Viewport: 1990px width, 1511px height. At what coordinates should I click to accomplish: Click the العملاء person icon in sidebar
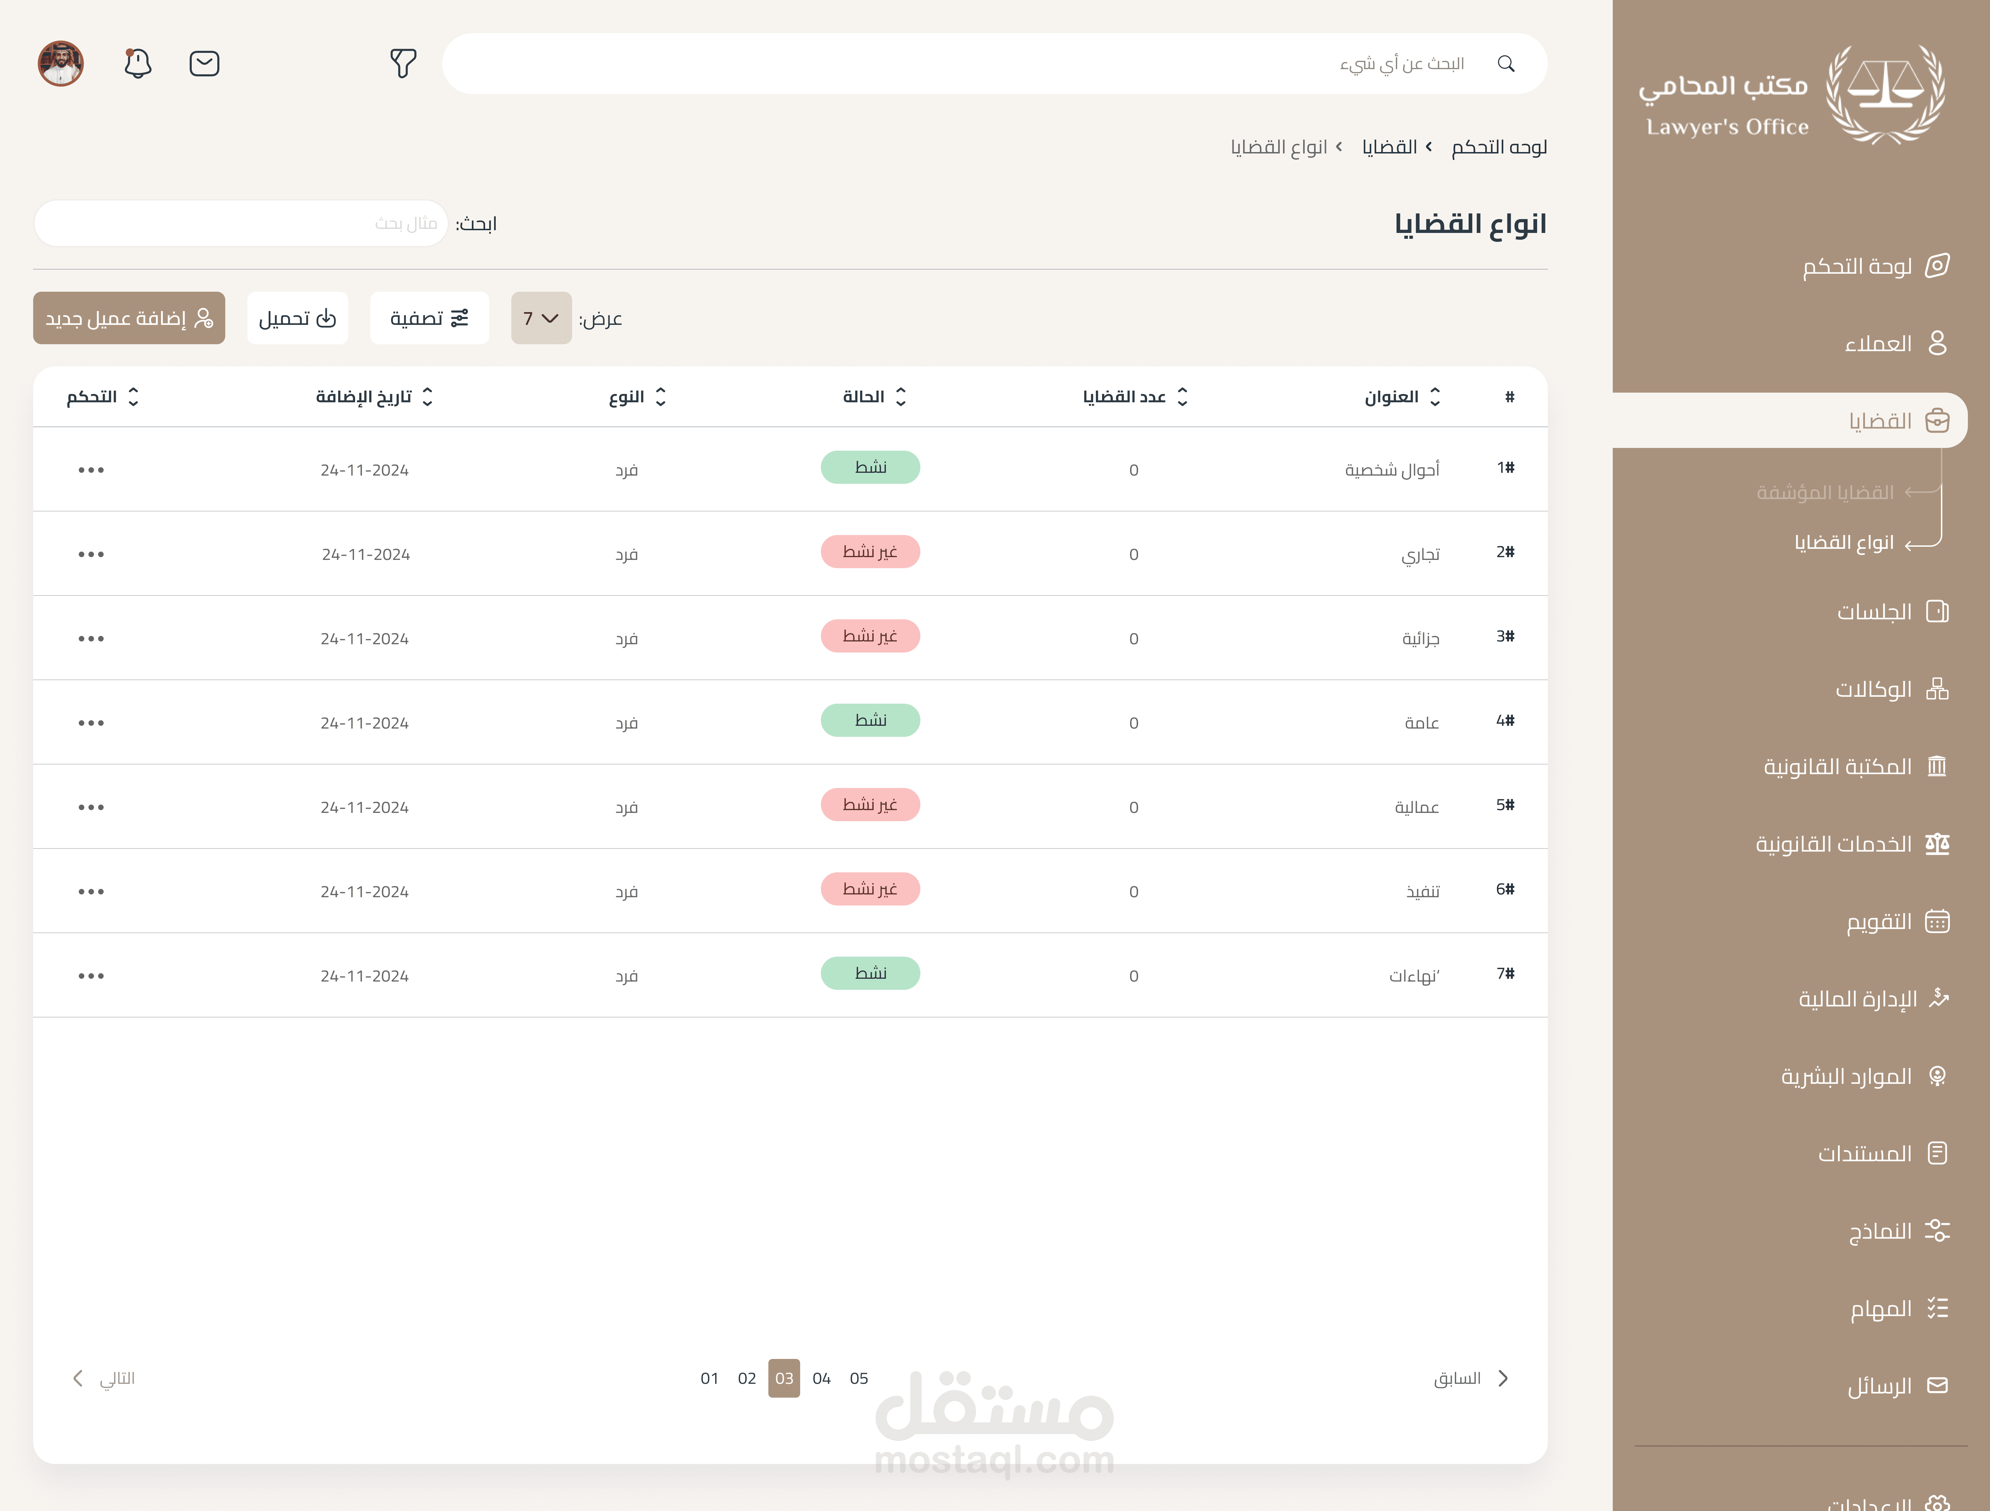(x=1938, y=343)
